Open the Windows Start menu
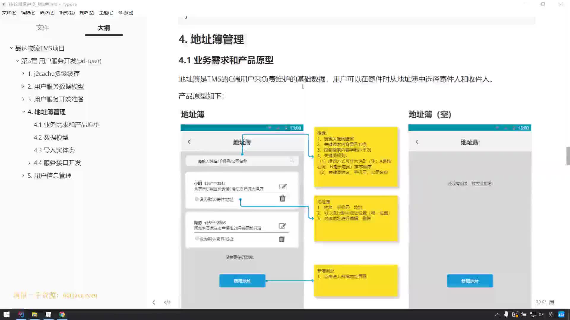Viewport: 570px width, 320px height. (x=6, y=314)
